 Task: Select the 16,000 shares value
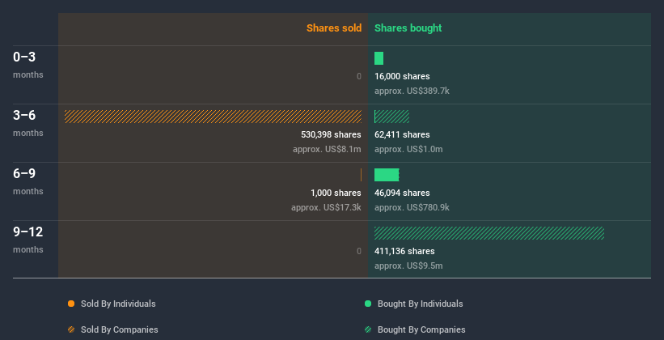pyautogui.click(x=402, y=76)
